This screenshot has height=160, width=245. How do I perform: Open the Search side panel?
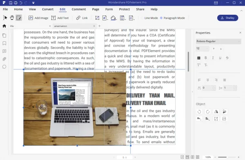4,67
